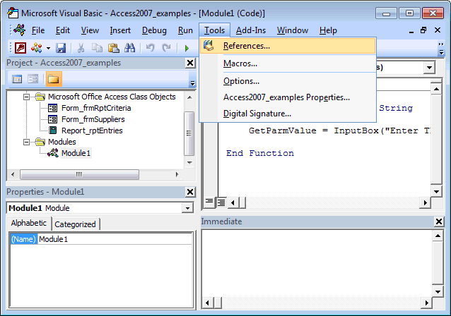Click the View Microsoft Access key icon
The width and height of the screenshot is (451, 316).
[20, 48]
